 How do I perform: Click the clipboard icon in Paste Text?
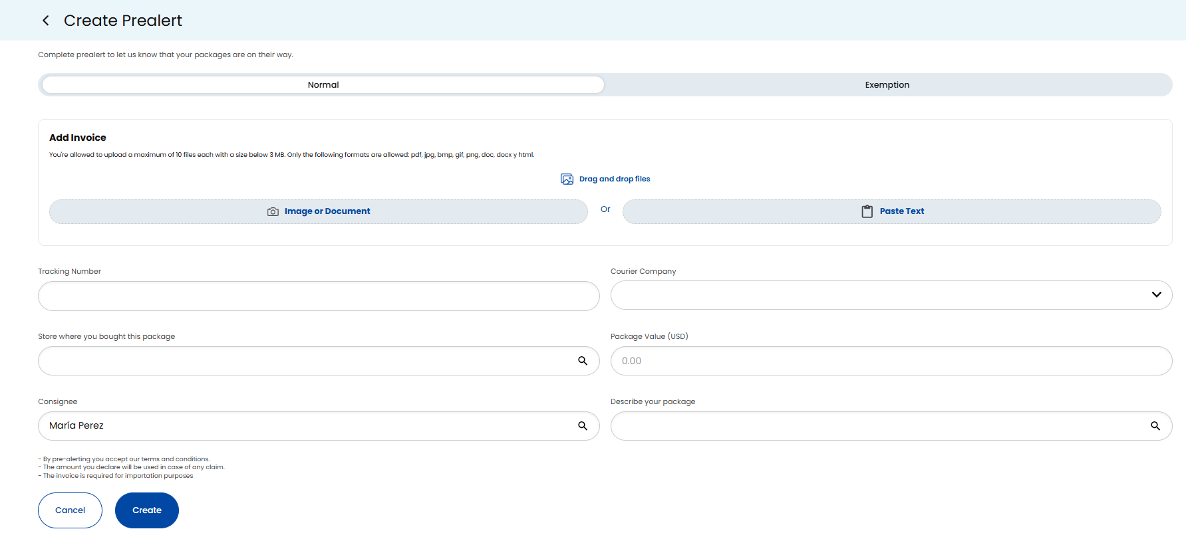867,211
